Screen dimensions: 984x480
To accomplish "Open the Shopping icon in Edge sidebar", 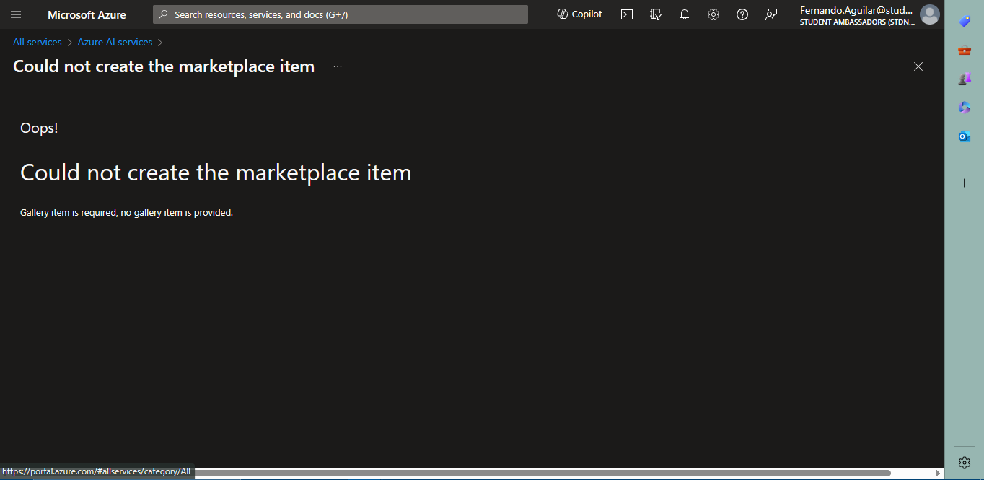I will (x=964, y=20).
